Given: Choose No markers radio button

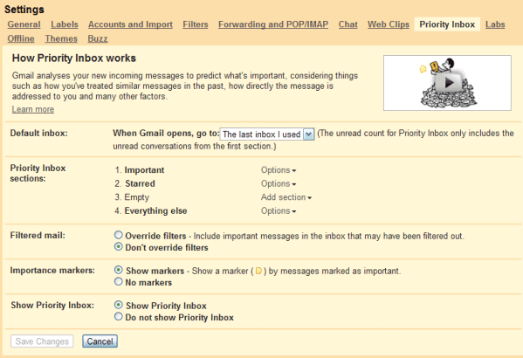Looking at the screenshot, I should tap(119, 281).
